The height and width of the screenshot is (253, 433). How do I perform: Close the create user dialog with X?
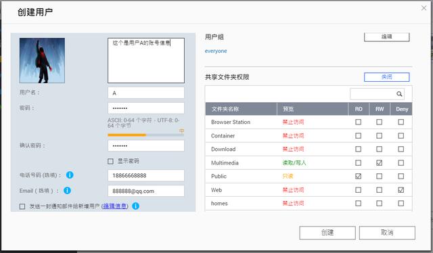(424, 8)
